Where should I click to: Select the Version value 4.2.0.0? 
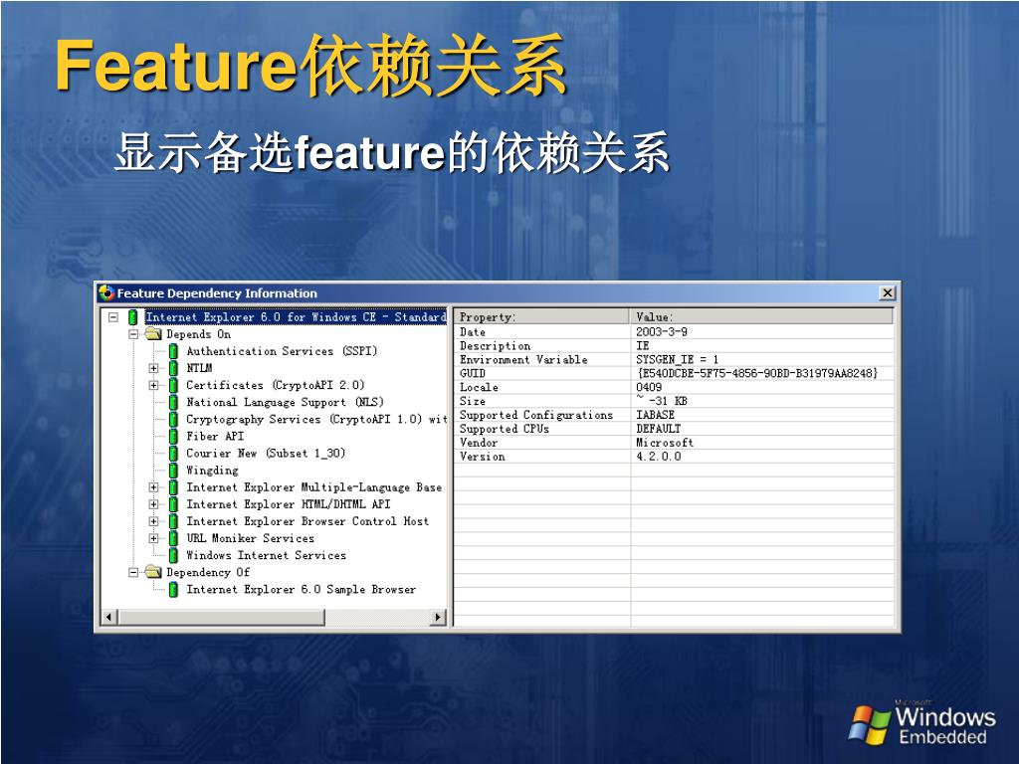pos(659,456)
